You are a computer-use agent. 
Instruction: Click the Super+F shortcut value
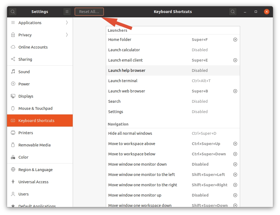pos(200,40)
